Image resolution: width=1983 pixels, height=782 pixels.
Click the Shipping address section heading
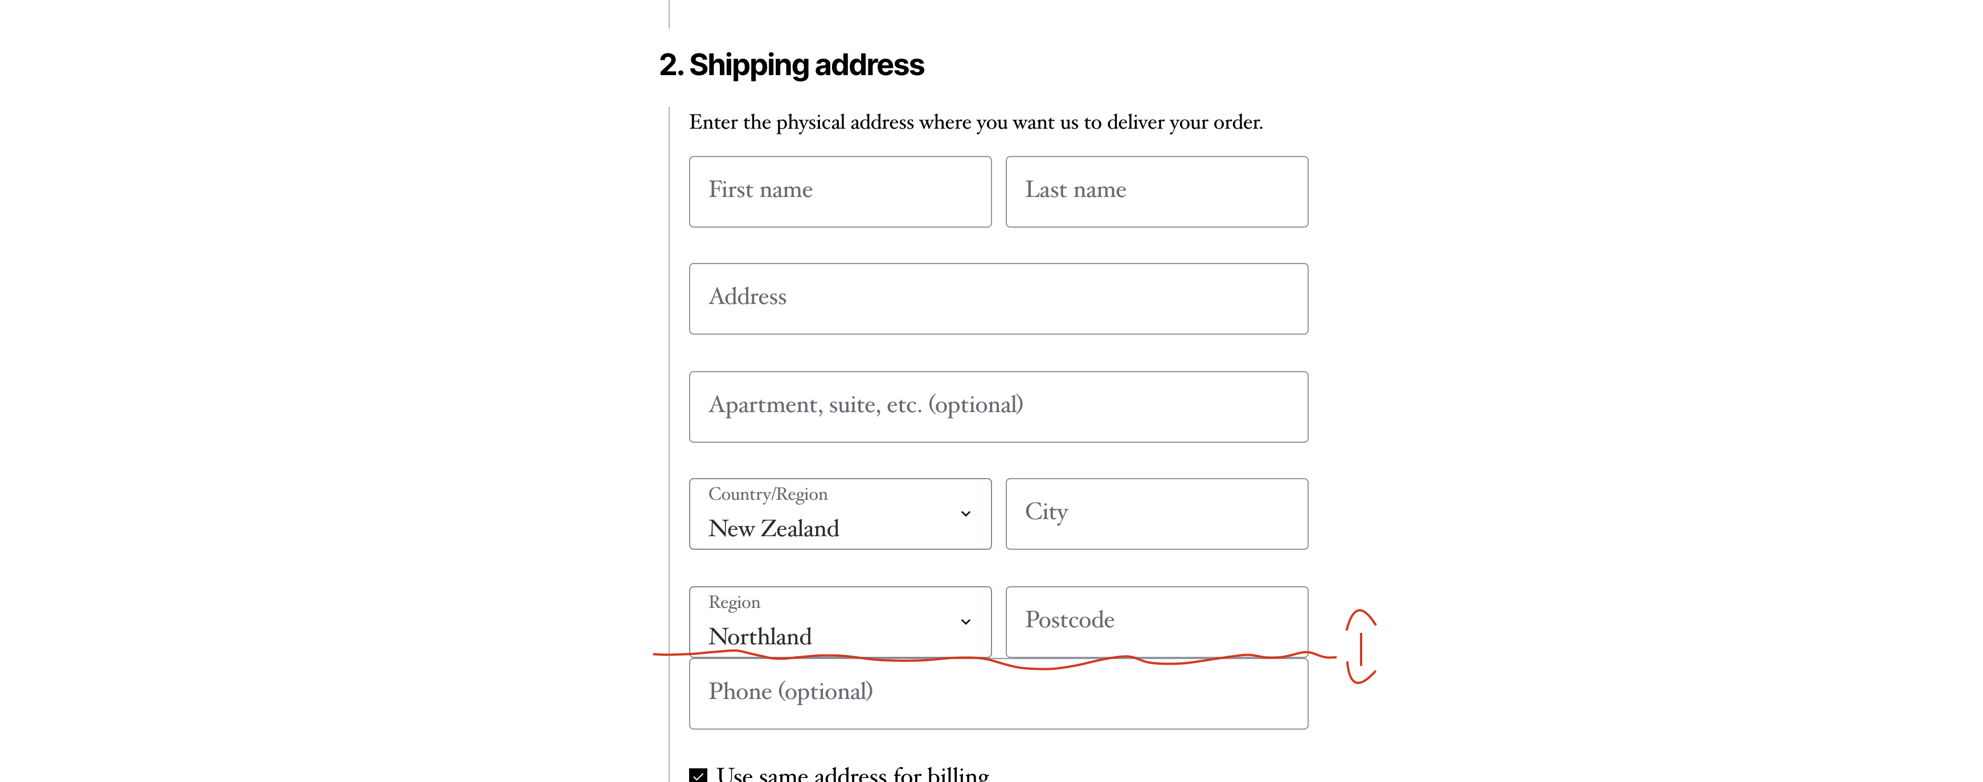coord(790,65)
